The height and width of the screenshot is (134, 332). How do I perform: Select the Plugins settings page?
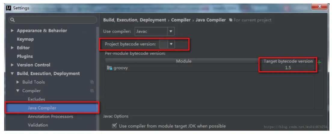coord(25,56)
